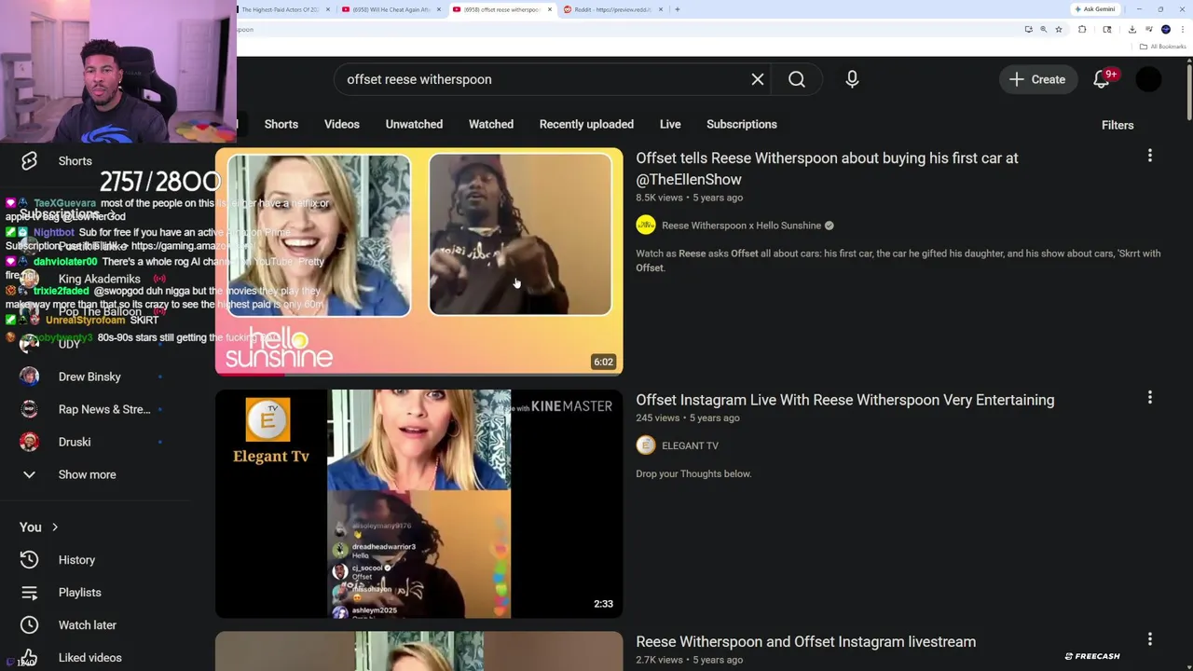
Task: Open Offset Instagram Live Very Entertaining title
Action: (845, 400)
